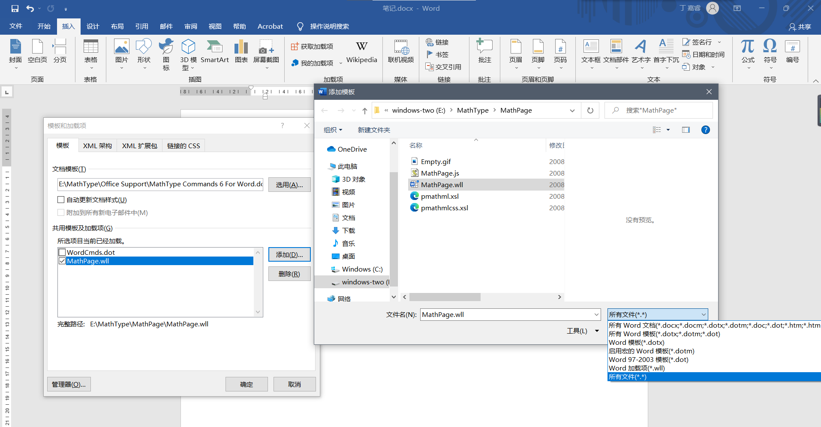Screen dimensions: 821x427
Task: Switch to the 设计 ribbon tab
Action: click(92, 26)
